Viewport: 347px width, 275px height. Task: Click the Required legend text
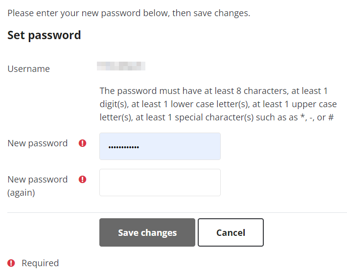(40, 263)
